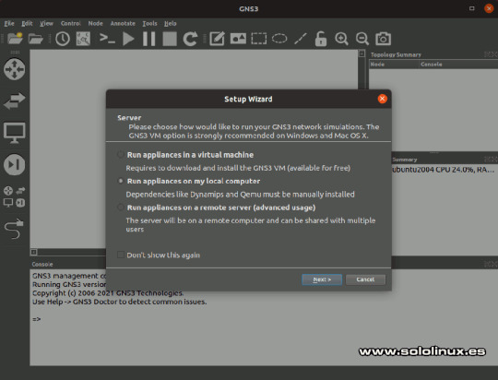Browse end devices monitor icon
This screenshot has height=380, width=498.
tap(14, 133)
